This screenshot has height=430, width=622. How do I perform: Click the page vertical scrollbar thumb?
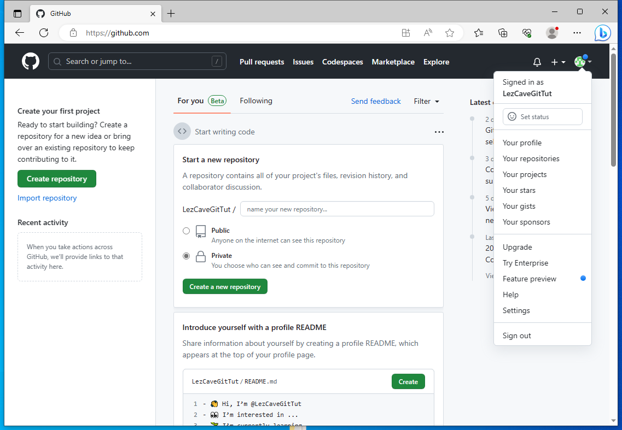[613, 110]
